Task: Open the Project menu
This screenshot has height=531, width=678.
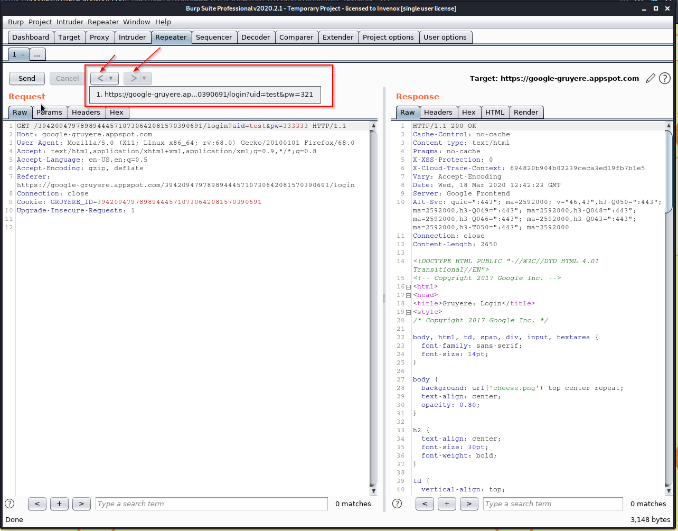Action: click(x=40, y=22)
